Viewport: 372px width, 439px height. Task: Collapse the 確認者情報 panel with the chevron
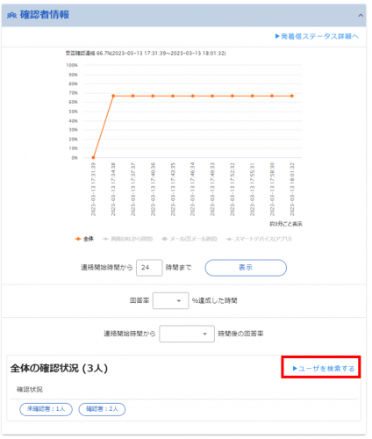point(361,15)
